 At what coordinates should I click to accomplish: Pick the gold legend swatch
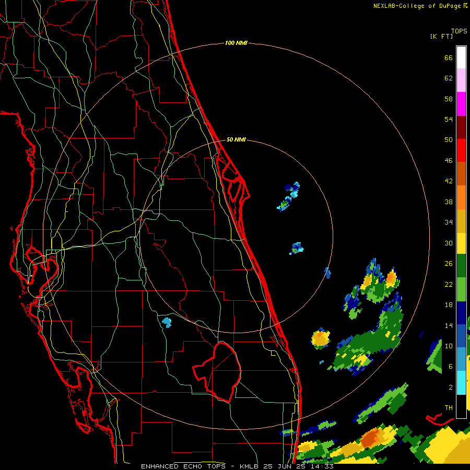(461, 221)
